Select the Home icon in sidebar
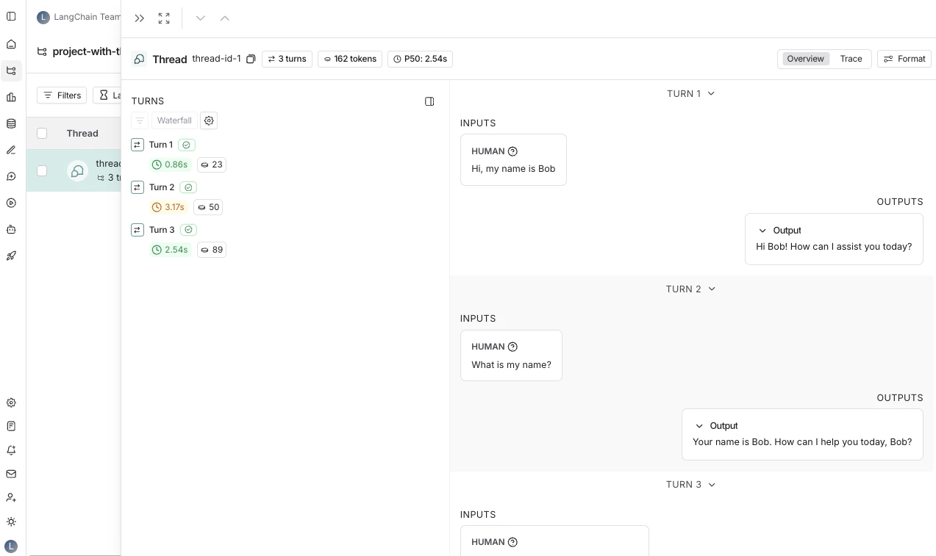 point(11,44)
